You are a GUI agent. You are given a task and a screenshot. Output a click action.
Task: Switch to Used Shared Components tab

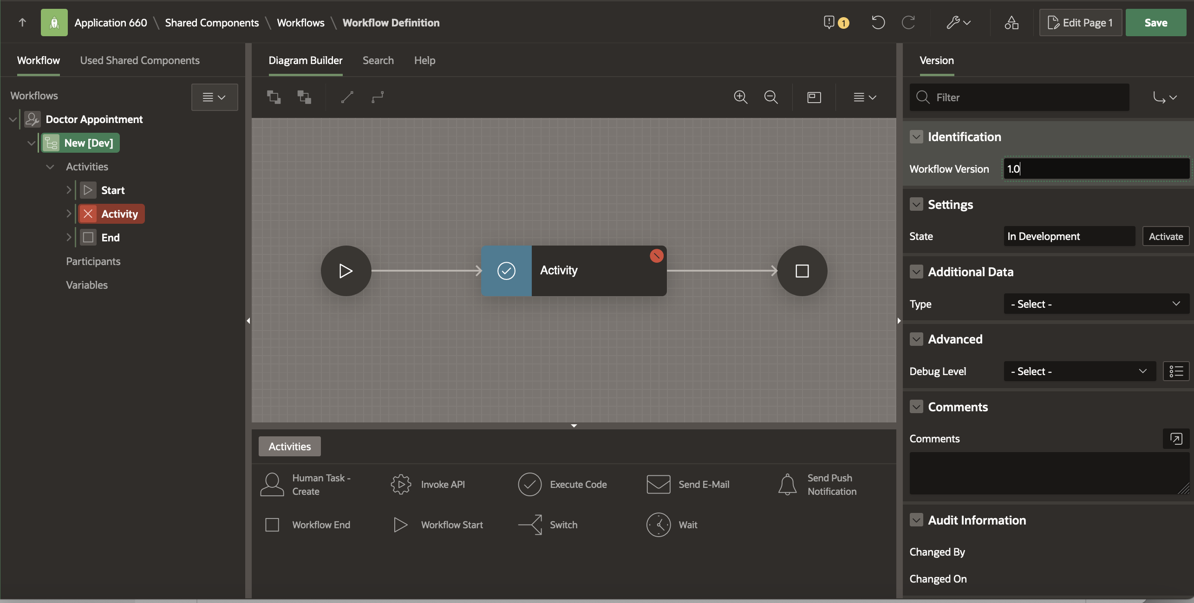click(139, 60)
